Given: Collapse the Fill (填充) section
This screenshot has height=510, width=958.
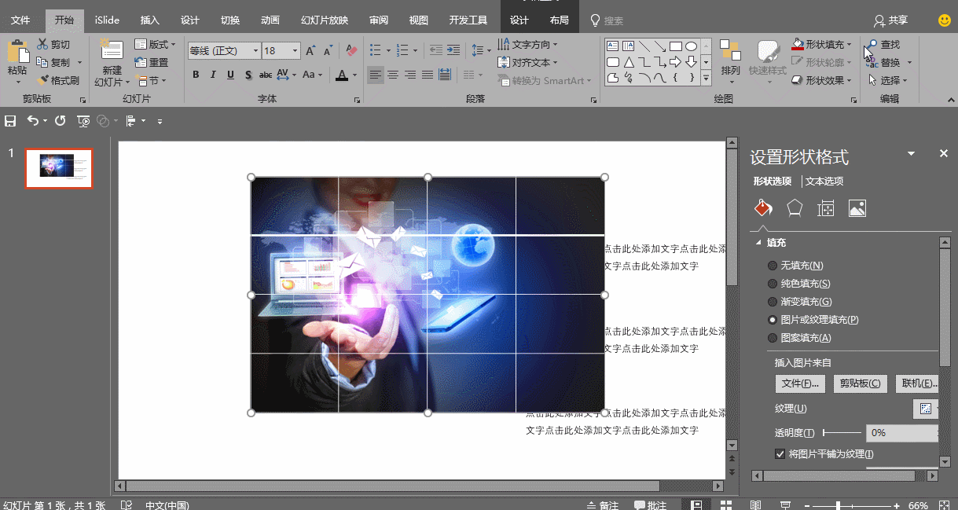Looking at the screenshot, I should tap(759, 243).
